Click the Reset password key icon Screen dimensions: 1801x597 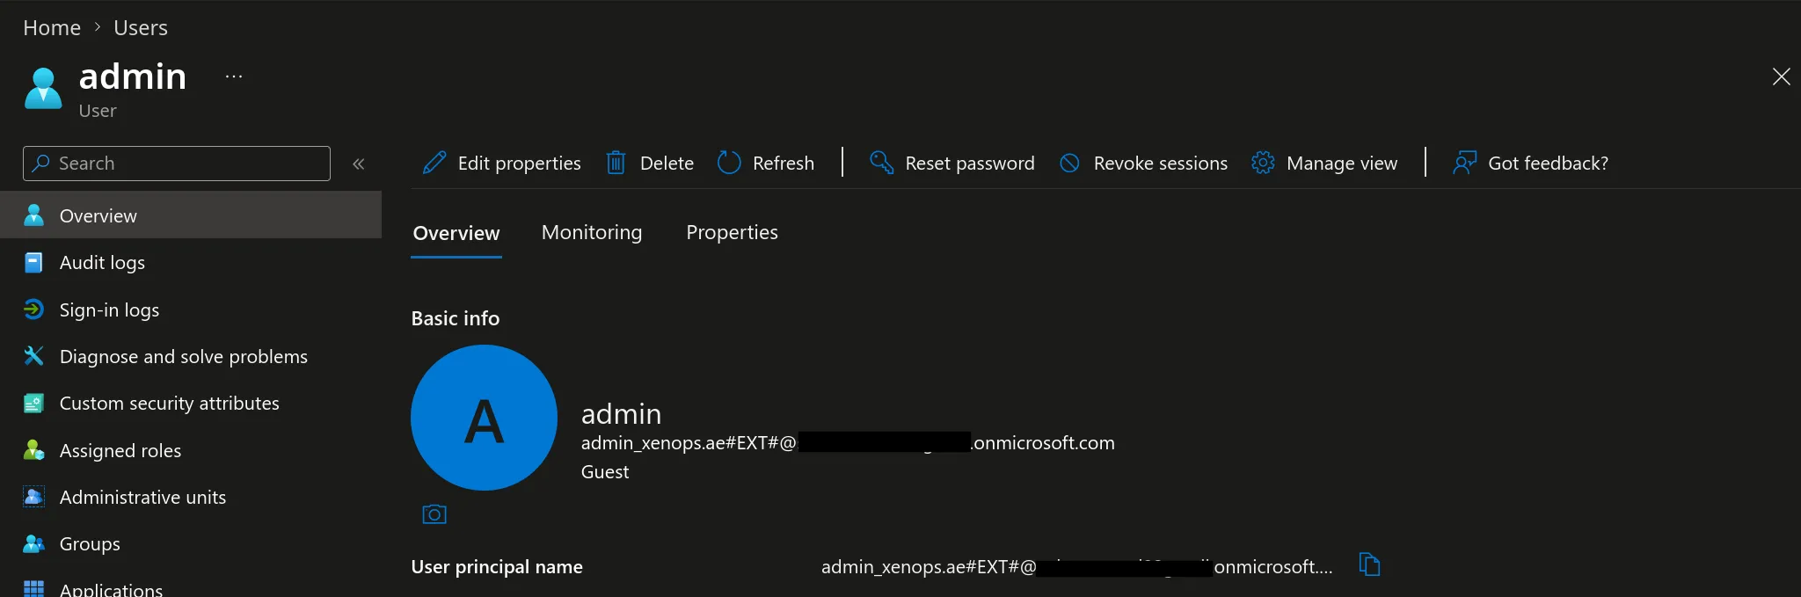point(881,162)
